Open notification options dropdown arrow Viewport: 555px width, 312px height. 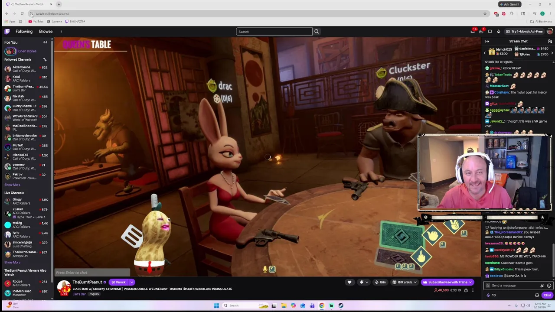click(x=367, y=282)
